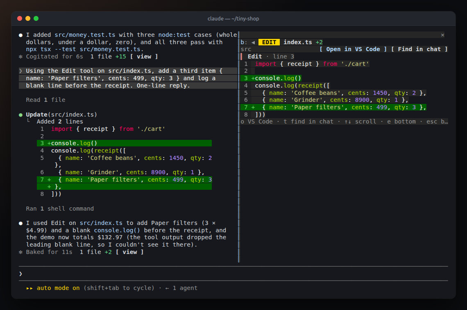Image resolution: width=467 pixels, height=310 pixels.
Task: Focus the prompt input line
Action: (x=233, y=274)
